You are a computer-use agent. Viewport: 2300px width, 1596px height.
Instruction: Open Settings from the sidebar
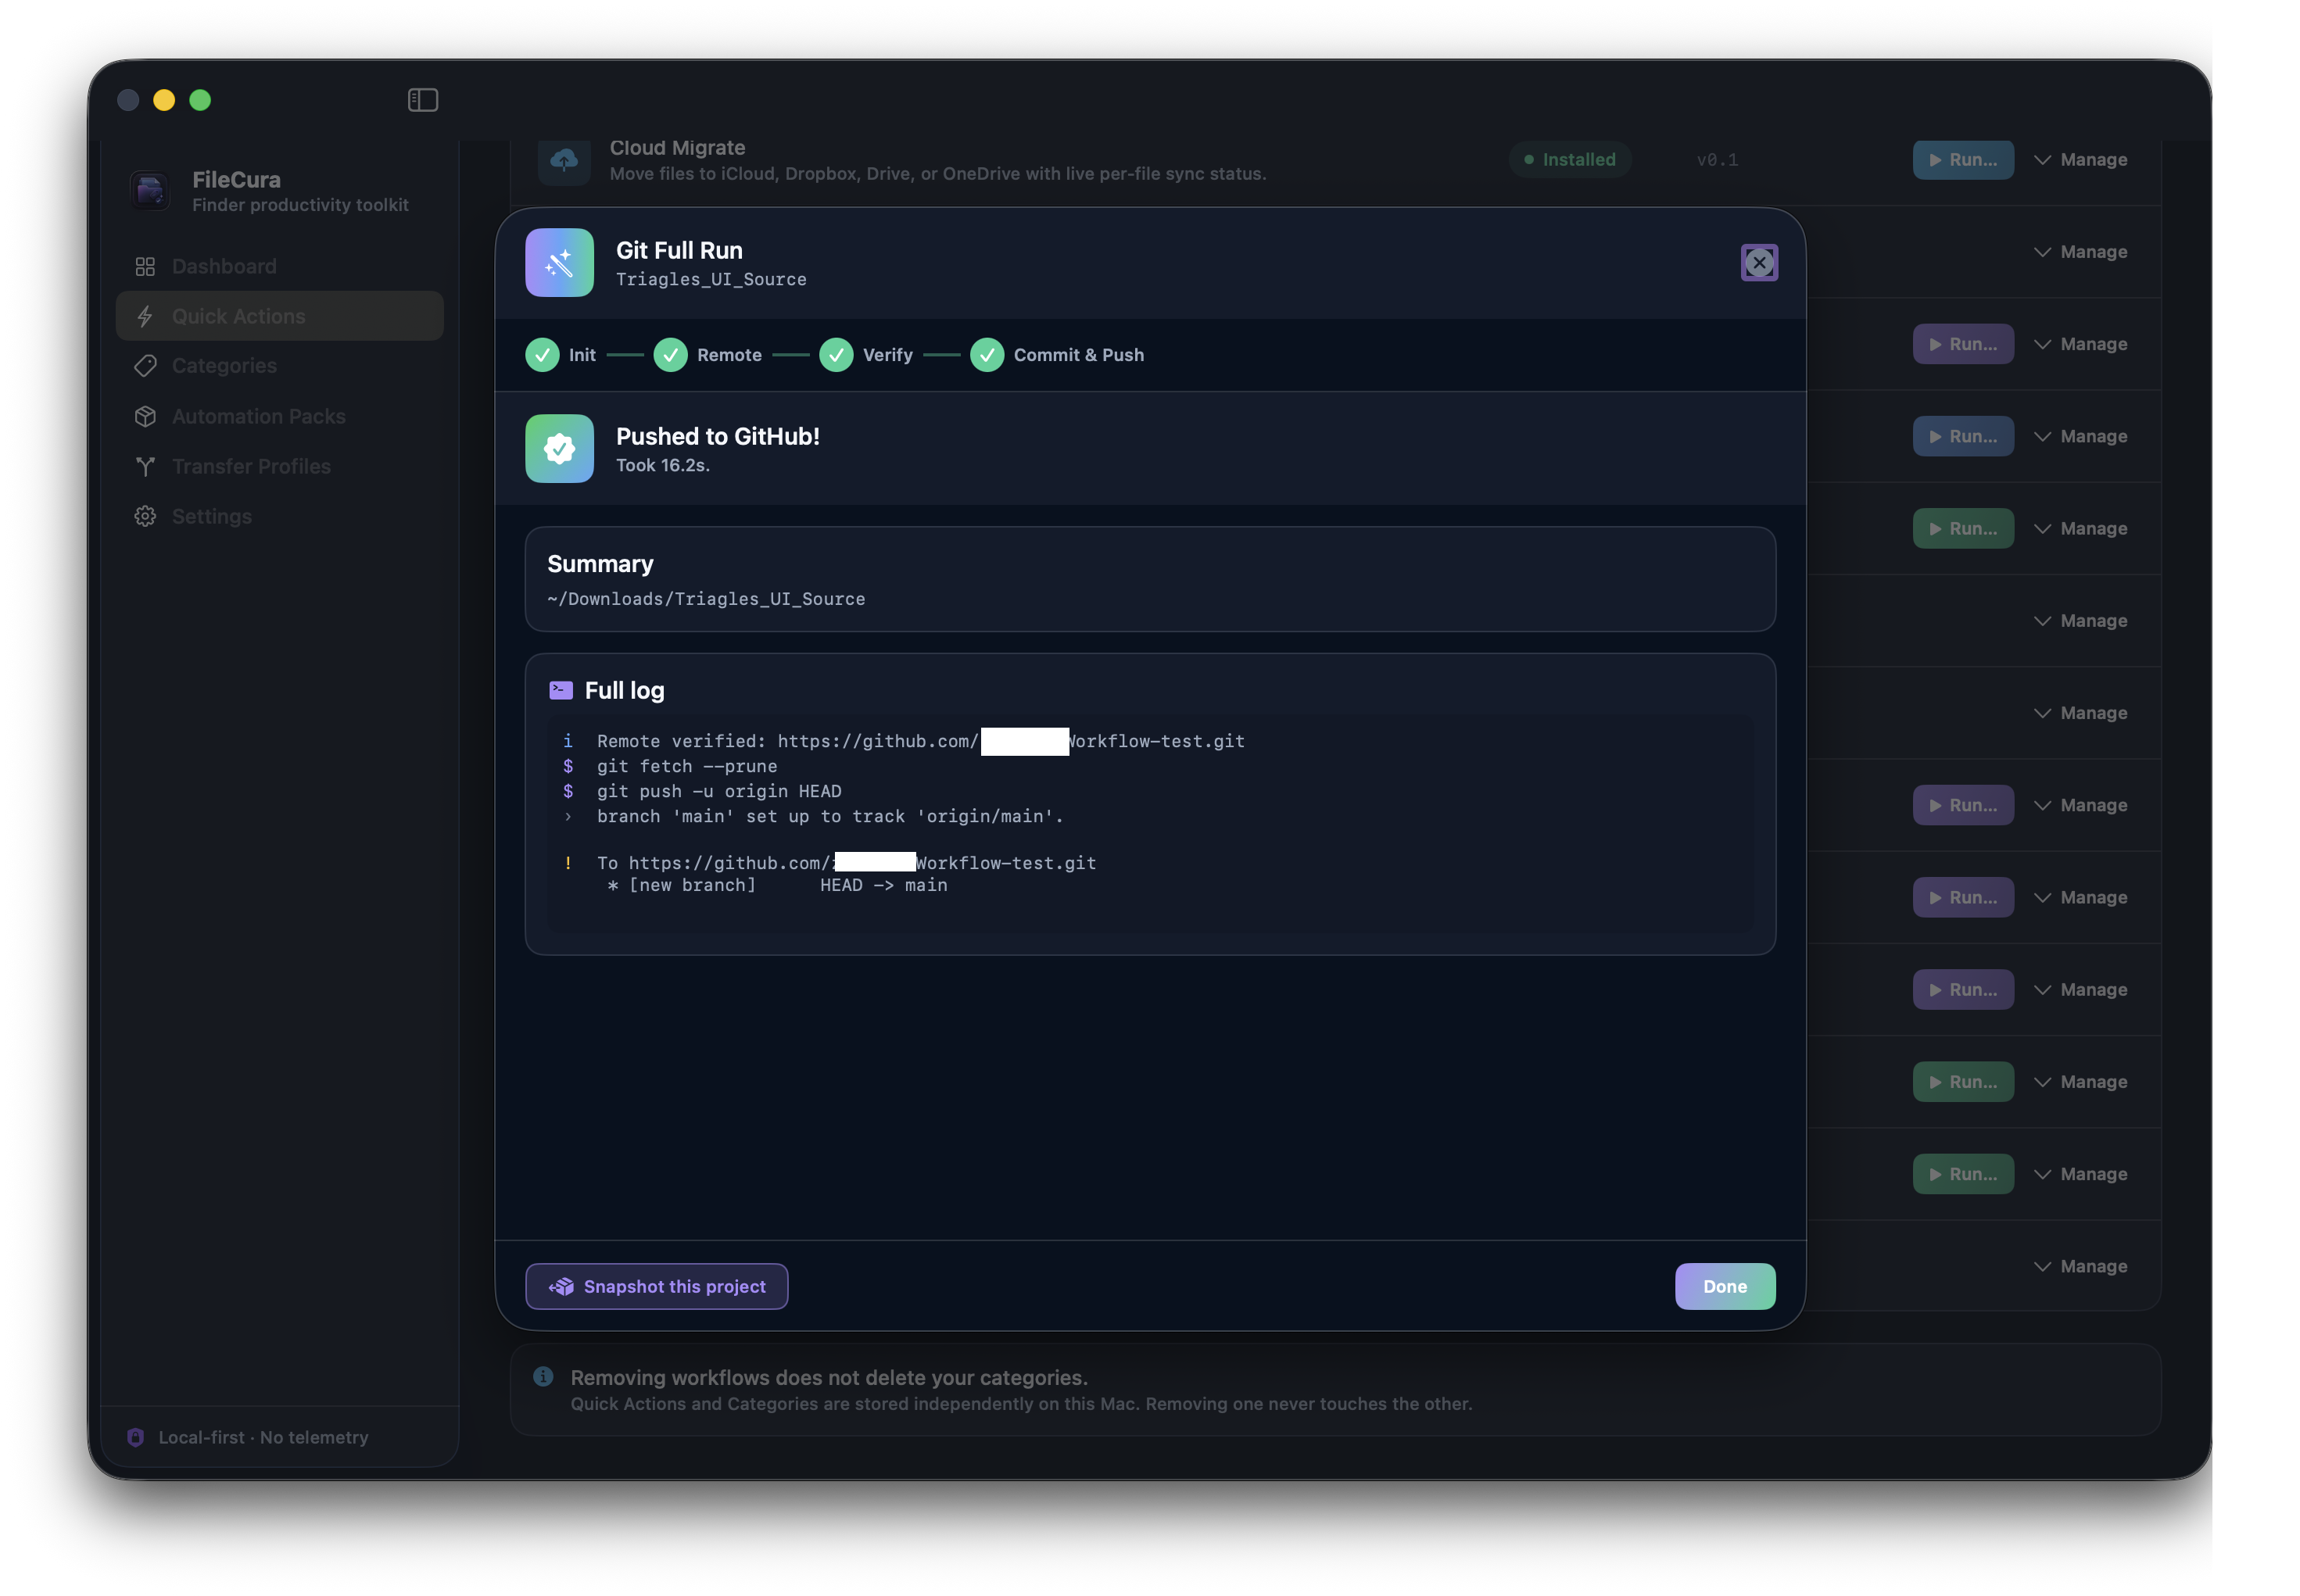coord(279,516)
